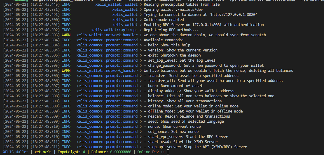324x155 pixels.
Task: Click the 'online_mode' command description line
Action: click(191, 106)
